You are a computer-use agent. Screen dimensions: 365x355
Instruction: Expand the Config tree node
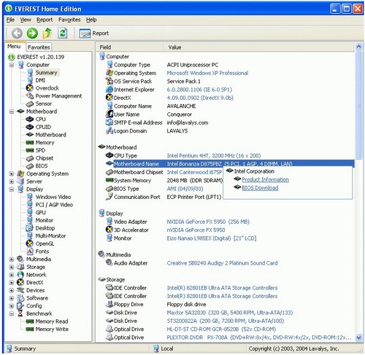[12, 306]
